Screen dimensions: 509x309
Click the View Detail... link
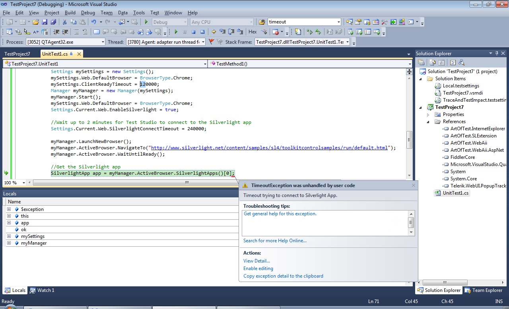[x=256, y=261]
